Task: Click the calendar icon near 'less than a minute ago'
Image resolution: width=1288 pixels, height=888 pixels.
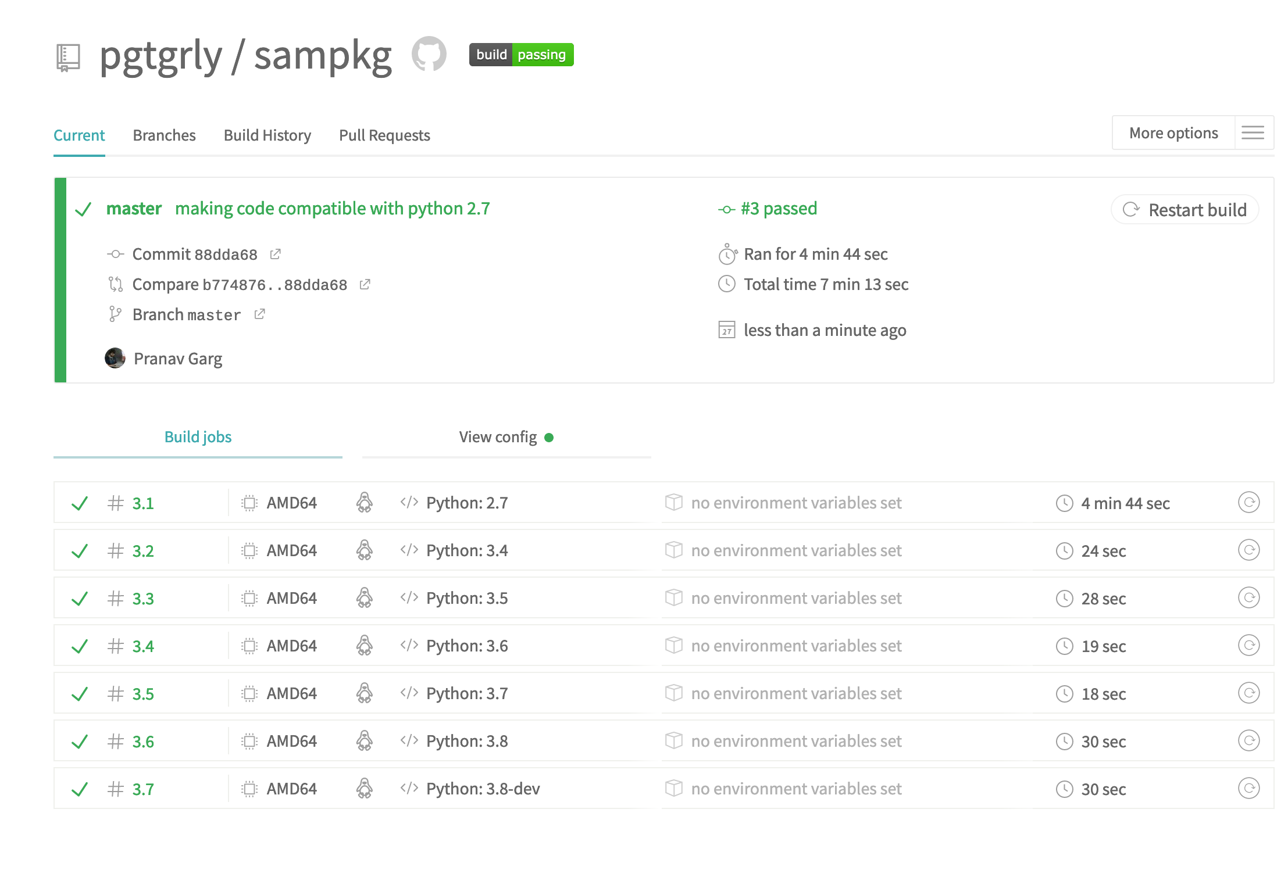Action: [x=726, y=330]
